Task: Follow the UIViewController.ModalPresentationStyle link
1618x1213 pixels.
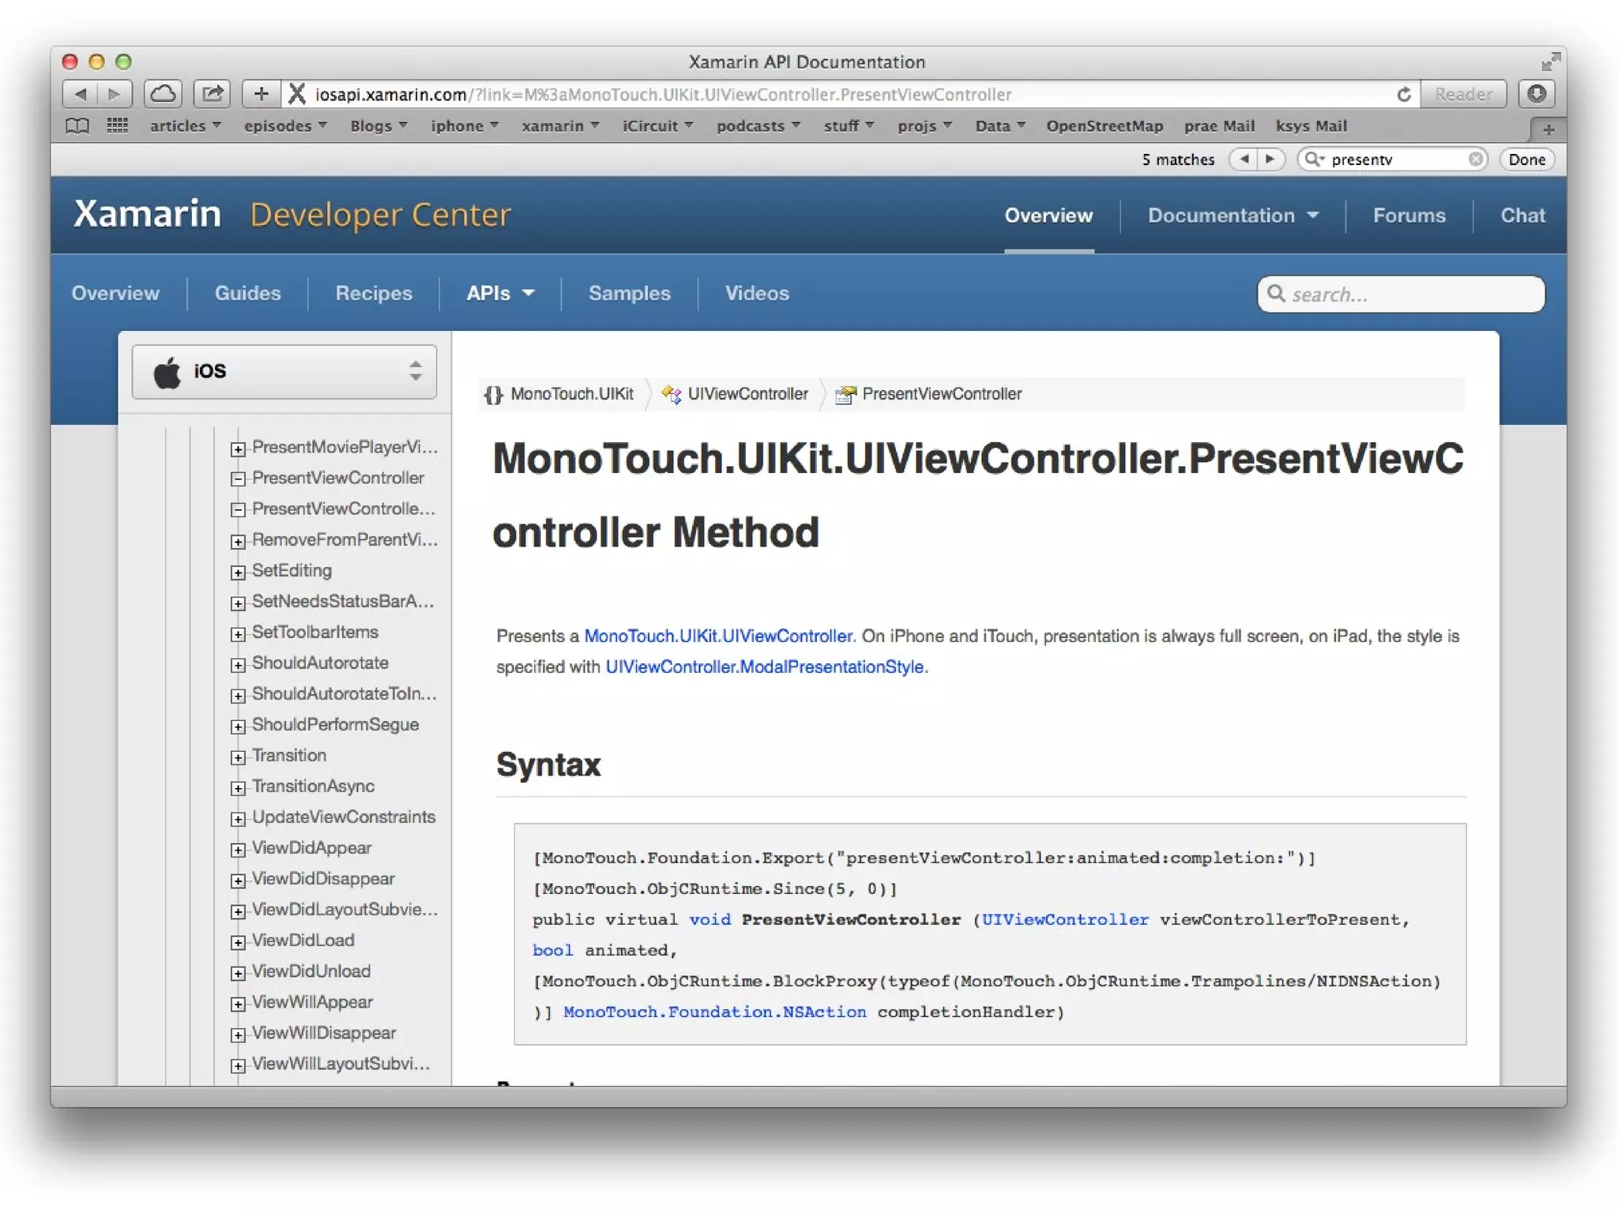Action: pyautogui.click(x=764, y=667)
